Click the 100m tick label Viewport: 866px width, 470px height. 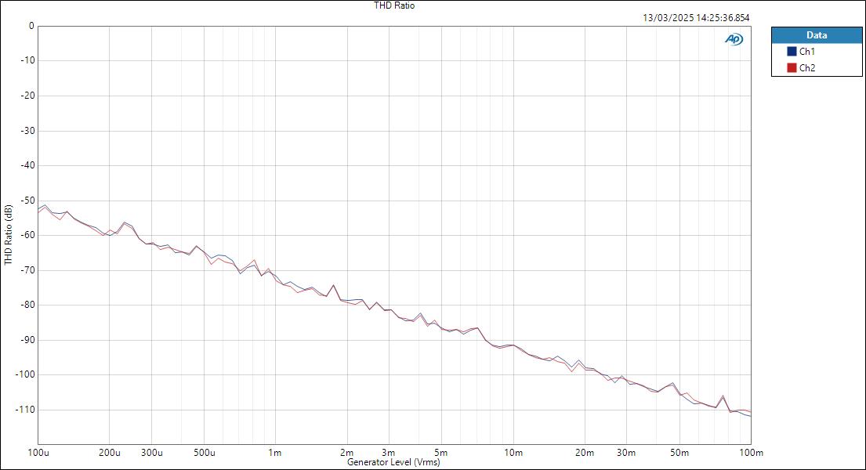(x=751, y=452)
